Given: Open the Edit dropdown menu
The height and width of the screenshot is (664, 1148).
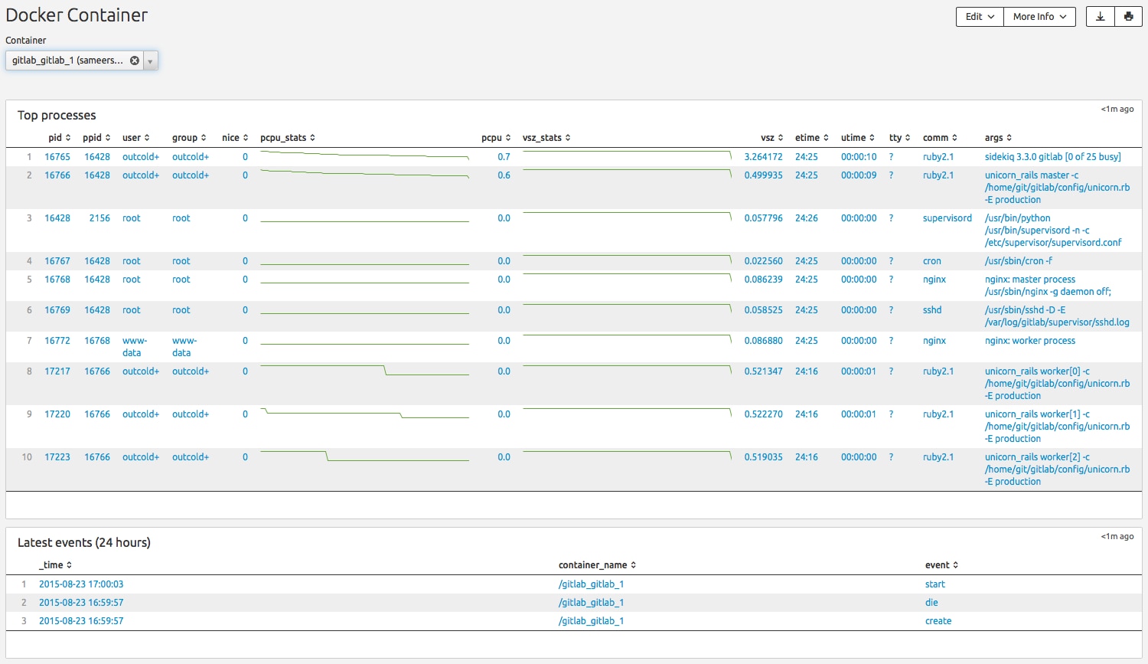Looking at the screenshot, I should [x=979, y=17].
